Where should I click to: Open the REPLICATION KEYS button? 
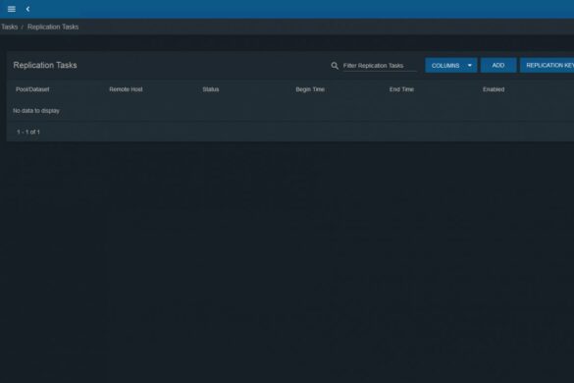pyautogui.click(x=548, y=65)
